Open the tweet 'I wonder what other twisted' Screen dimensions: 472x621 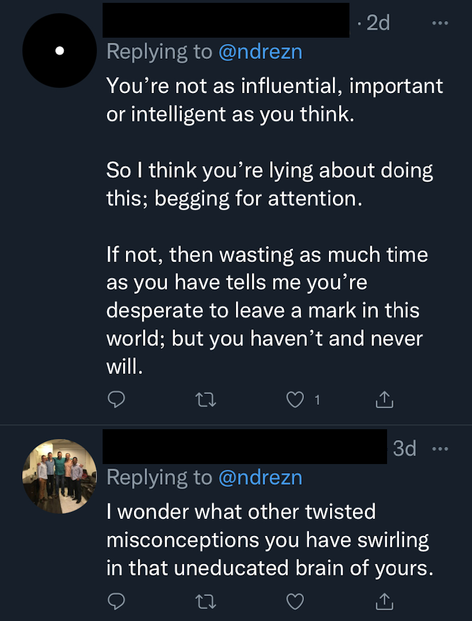click(270, 539)
